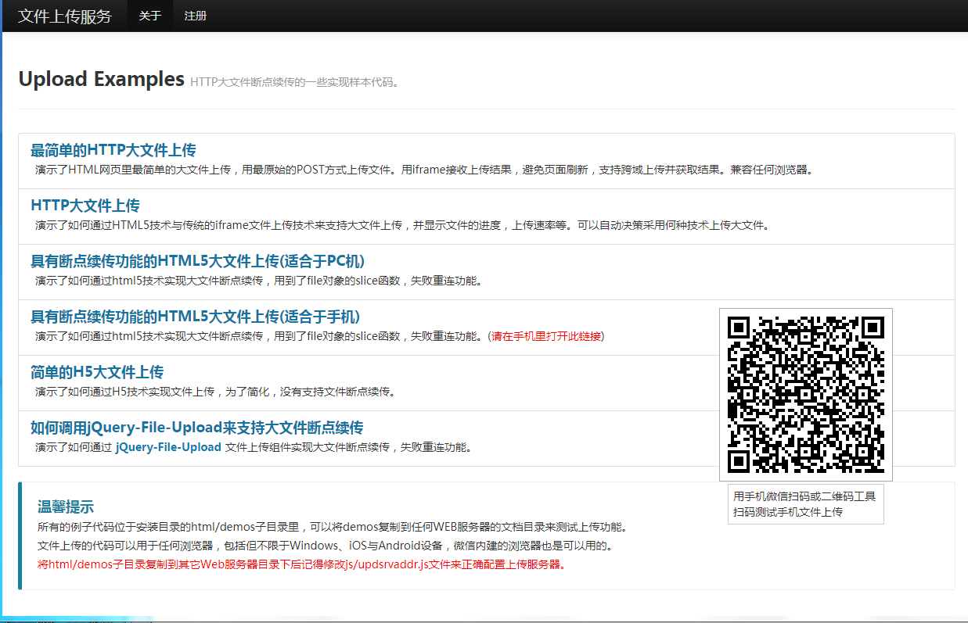Click description saying 没有支持文件断点续传

(215, 392)
